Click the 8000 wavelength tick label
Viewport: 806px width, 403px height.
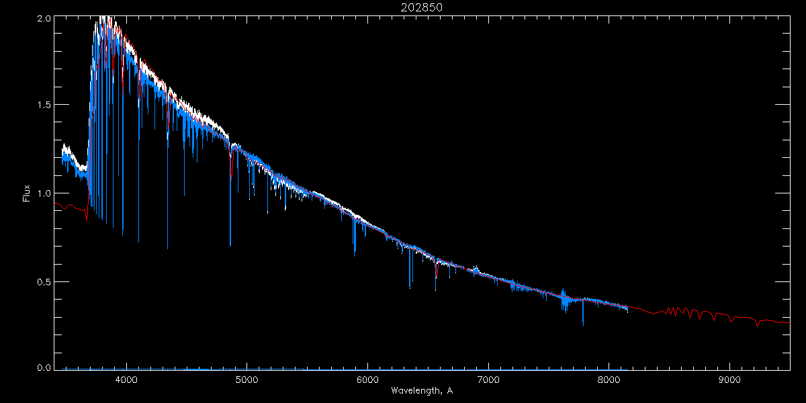609,380
